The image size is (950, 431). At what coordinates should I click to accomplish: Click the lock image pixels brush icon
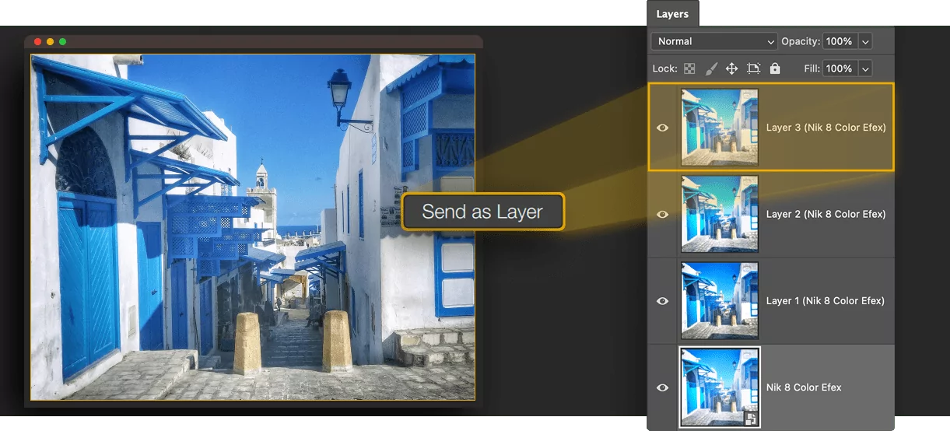(710, 68)
